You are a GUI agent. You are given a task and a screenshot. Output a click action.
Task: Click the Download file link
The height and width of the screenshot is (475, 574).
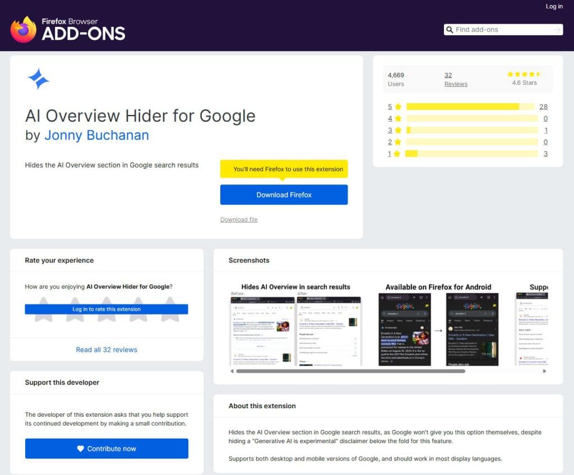tap(239, 219)
